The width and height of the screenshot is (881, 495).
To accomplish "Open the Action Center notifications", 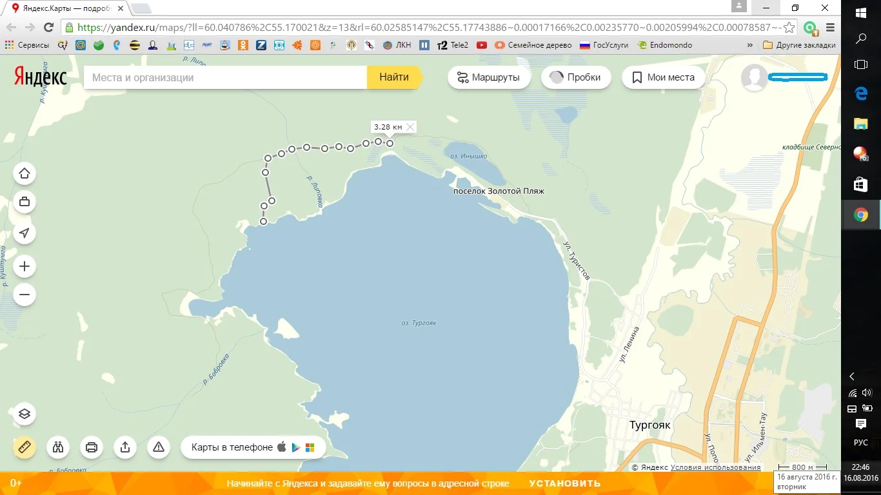I will tap(861, 423).
